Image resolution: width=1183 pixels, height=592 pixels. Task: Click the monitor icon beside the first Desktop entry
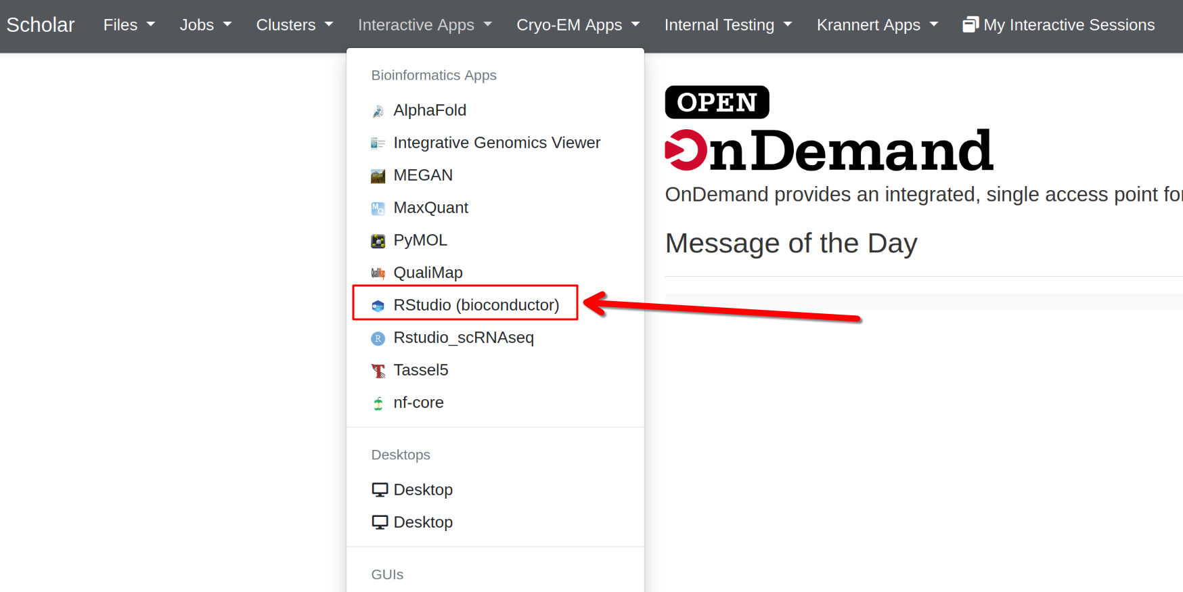click(380, 490)
